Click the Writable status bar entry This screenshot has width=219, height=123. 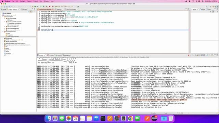(153, 113)
